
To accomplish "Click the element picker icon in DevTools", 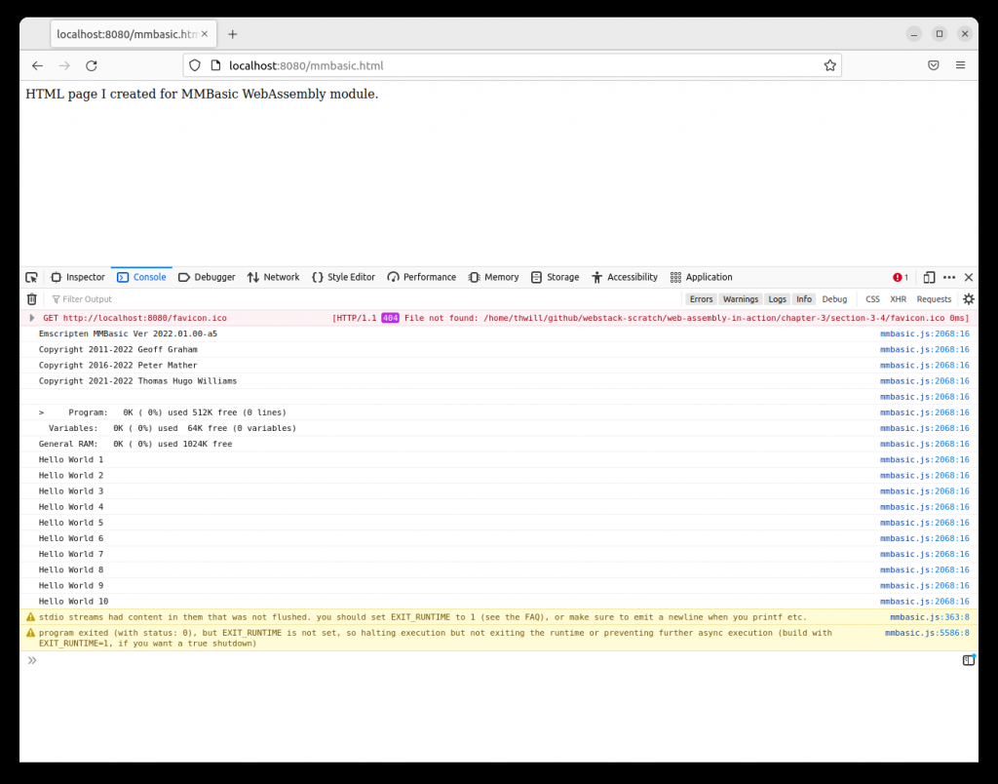I will point(31,277).
